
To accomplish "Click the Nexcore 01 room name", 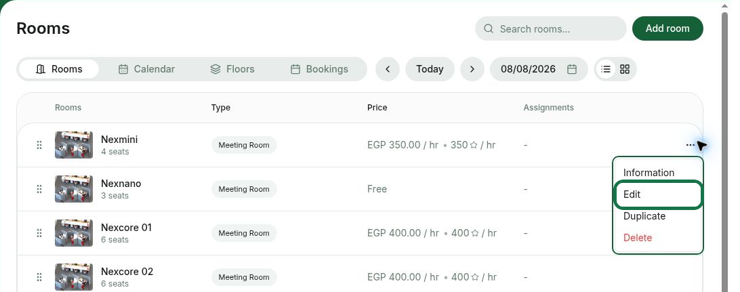I will (x=127, y=228).
